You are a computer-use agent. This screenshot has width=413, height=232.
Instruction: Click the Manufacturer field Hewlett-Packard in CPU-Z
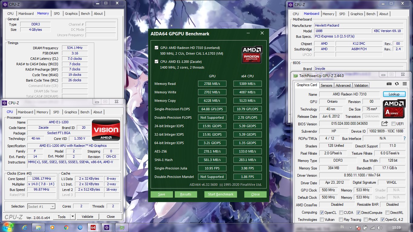pos(359,26)
